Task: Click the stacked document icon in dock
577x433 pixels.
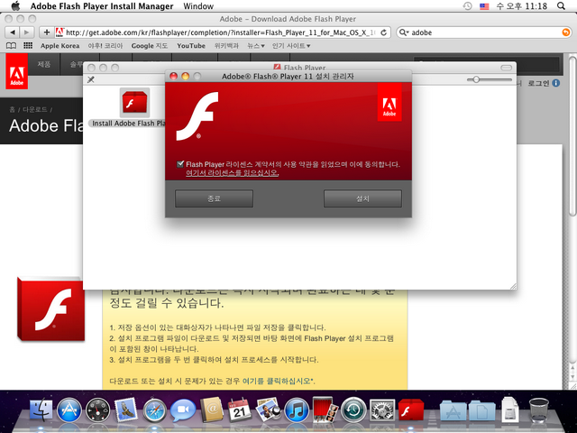Action: click(511, 409)
